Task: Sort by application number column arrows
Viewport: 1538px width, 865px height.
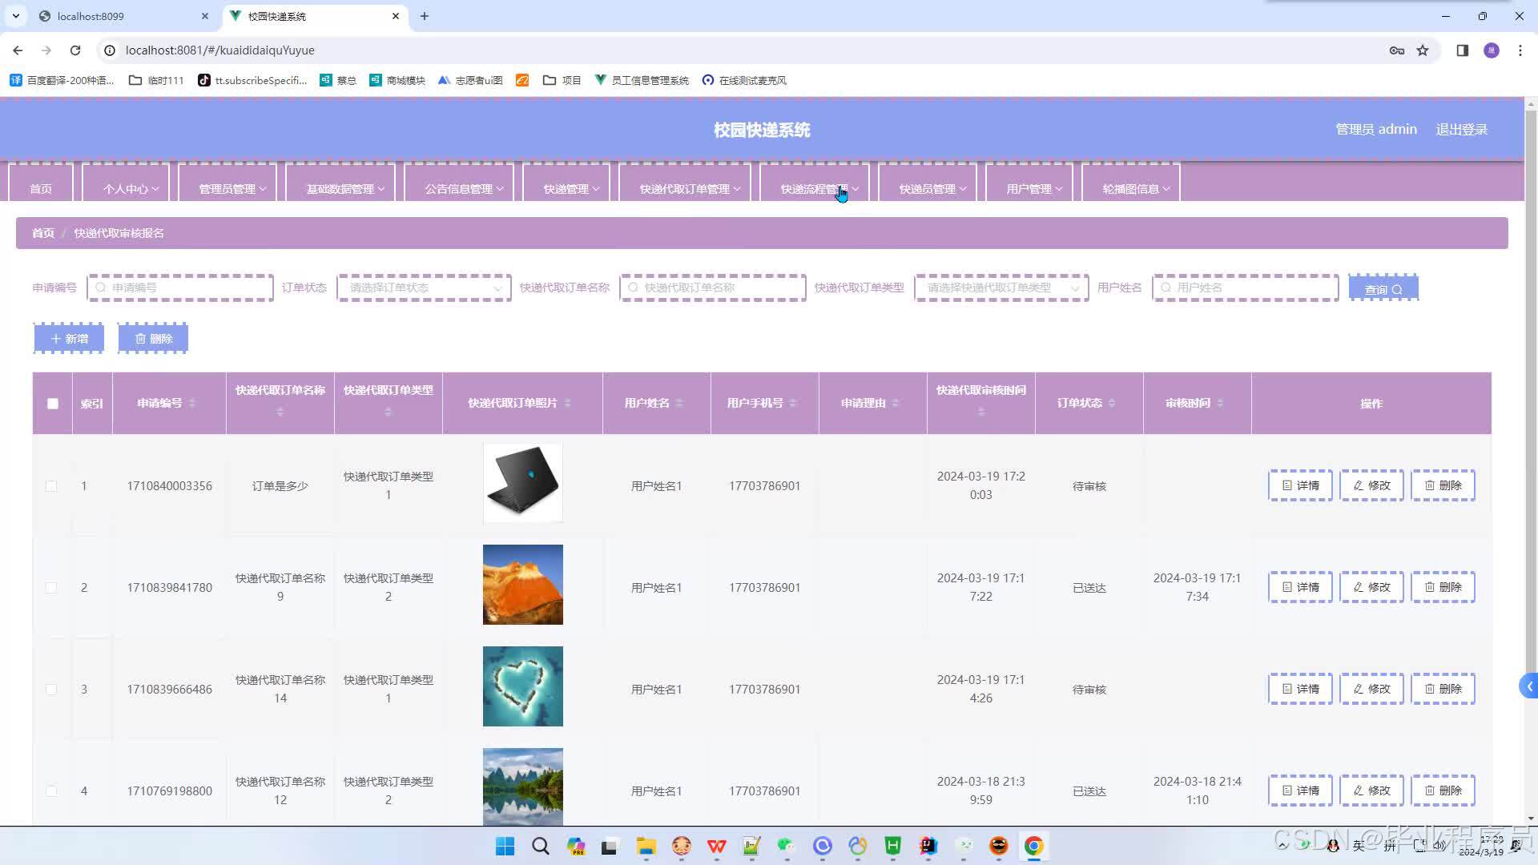Action: pyautogui.click(x=192, y=404)
